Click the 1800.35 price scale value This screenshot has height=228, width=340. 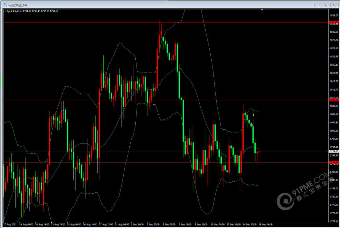334,131
